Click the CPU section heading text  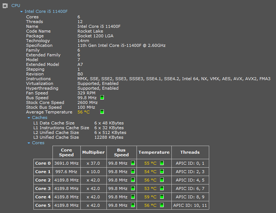pyautogui.click(x=16, y=5)
